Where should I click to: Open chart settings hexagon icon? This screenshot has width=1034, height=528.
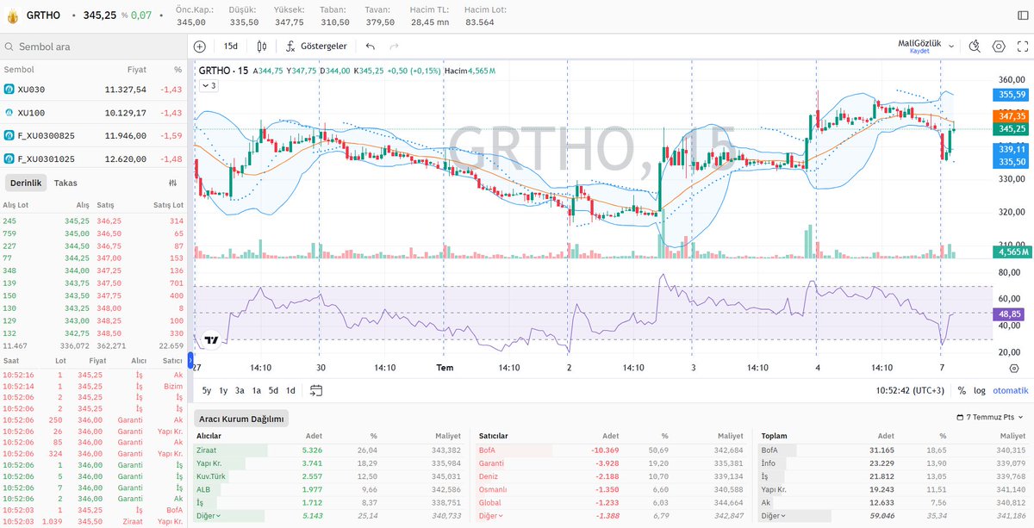[999, 47]
